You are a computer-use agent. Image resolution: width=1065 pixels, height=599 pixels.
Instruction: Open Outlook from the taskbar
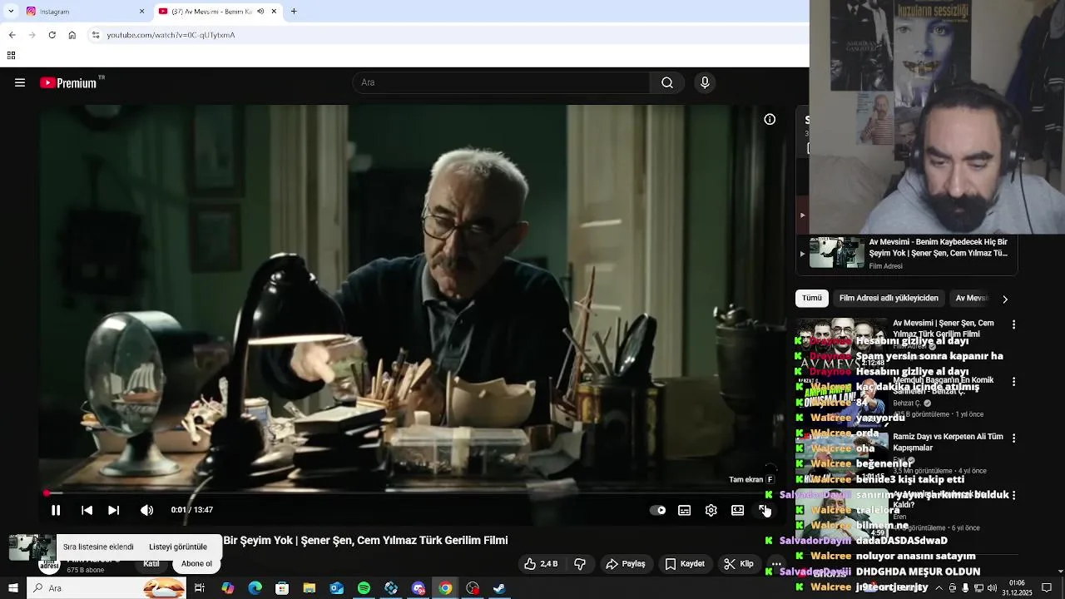(336, 588)
